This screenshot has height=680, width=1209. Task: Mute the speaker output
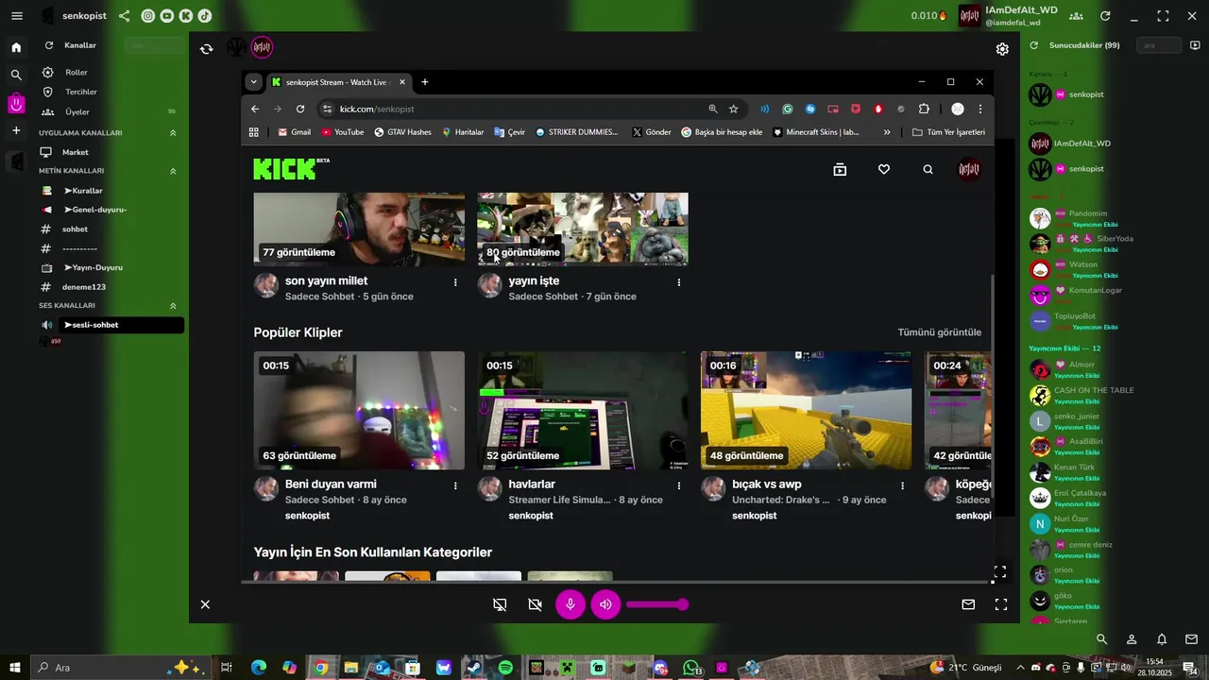tap(605, 604)
